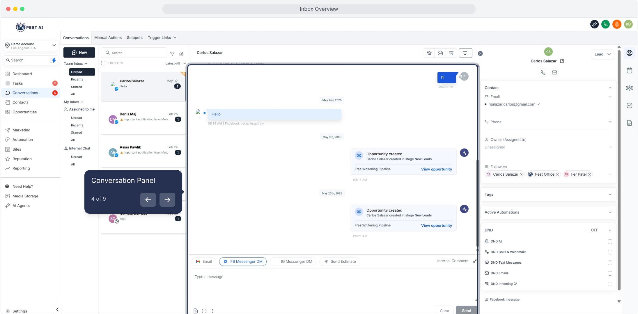
Task: Mark conversation as read envelope icon
Action: pos(440,53)
